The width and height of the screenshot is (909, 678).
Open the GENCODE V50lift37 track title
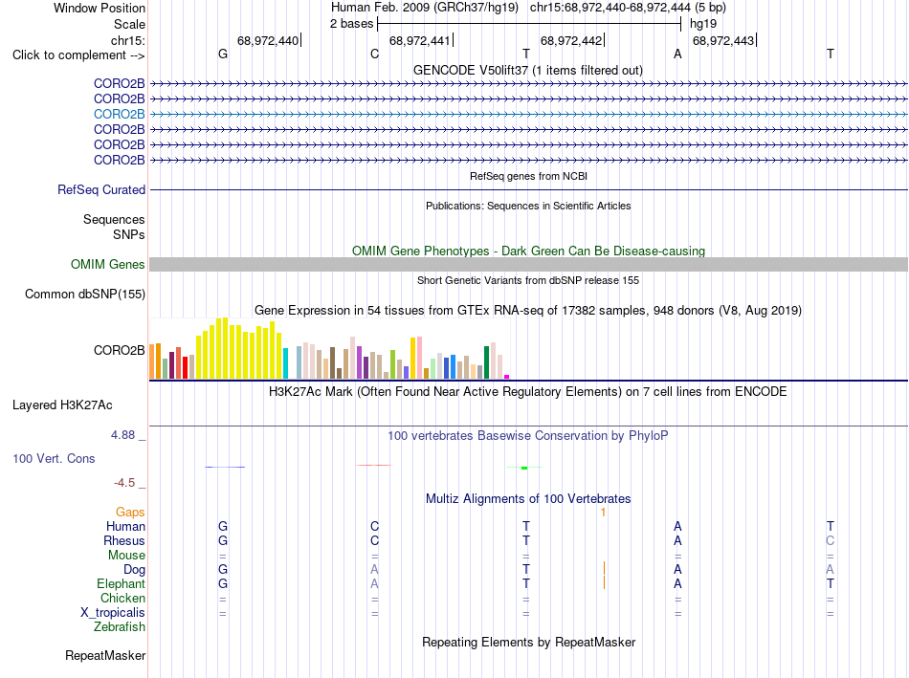pos(527,70)
